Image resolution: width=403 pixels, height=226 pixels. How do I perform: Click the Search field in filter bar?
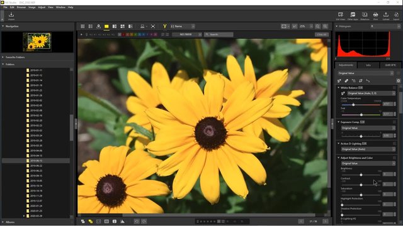coord(219,35)
